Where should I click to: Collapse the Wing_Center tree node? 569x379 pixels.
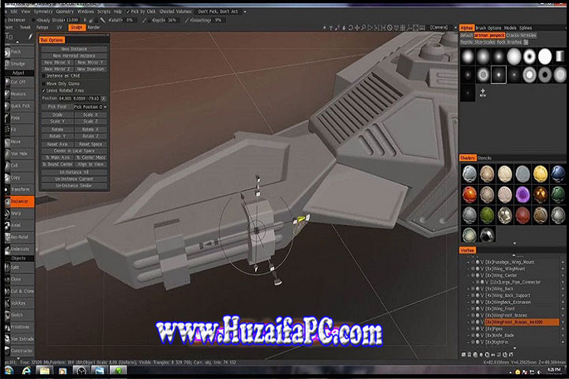click(x=469, y=276)
